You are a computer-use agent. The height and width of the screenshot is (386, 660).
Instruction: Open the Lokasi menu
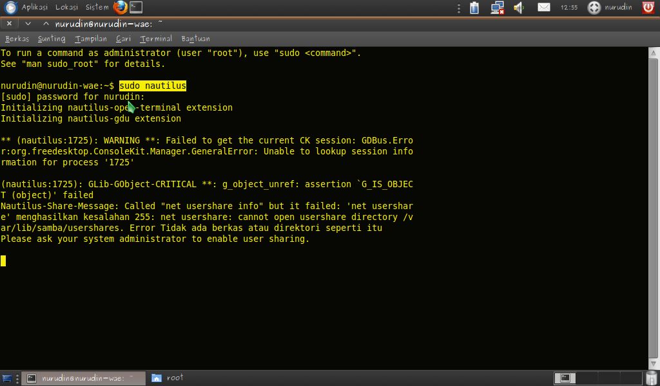coord(66,7)
